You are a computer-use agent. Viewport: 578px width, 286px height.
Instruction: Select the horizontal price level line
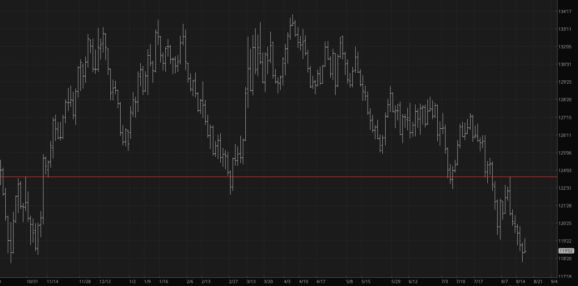328,177
